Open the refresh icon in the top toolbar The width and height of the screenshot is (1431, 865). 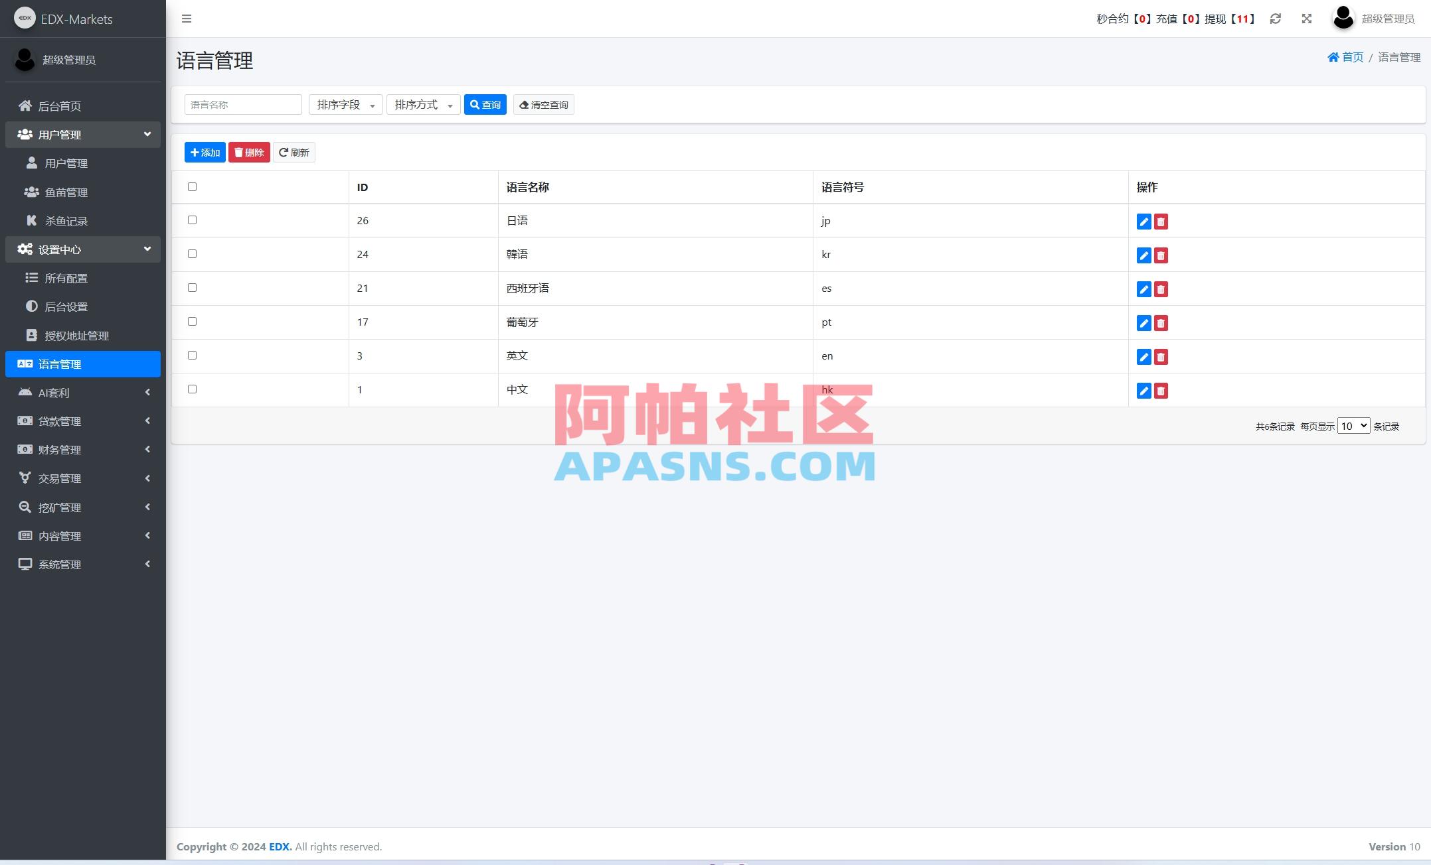pos(1275,19)
